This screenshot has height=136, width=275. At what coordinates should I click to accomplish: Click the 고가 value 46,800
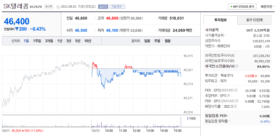coord(112,18)
